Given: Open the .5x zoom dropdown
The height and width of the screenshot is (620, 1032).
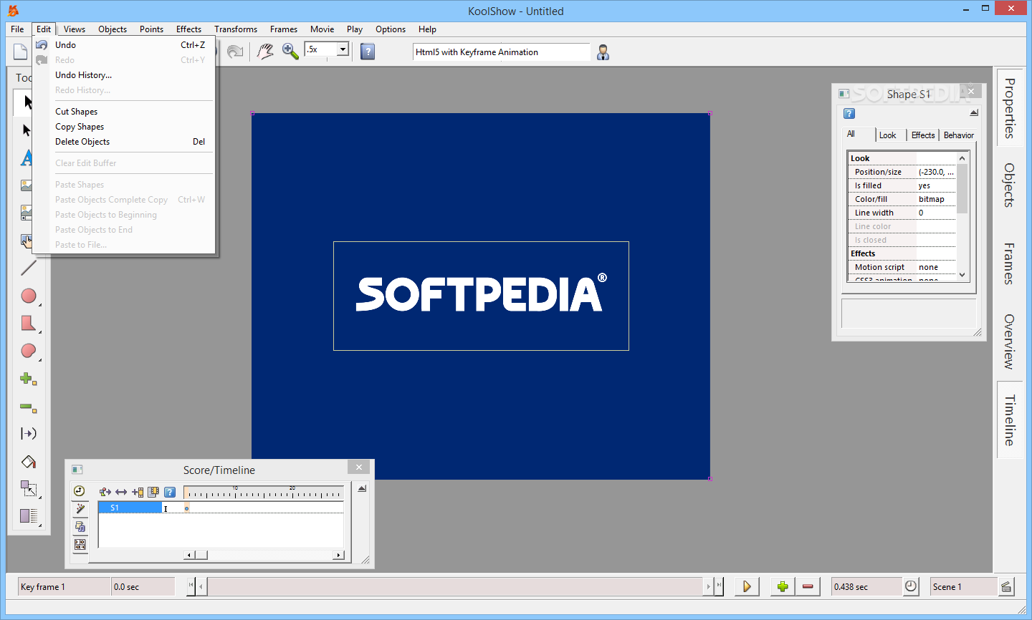Looking at the screenshot, I should (343, 49).
